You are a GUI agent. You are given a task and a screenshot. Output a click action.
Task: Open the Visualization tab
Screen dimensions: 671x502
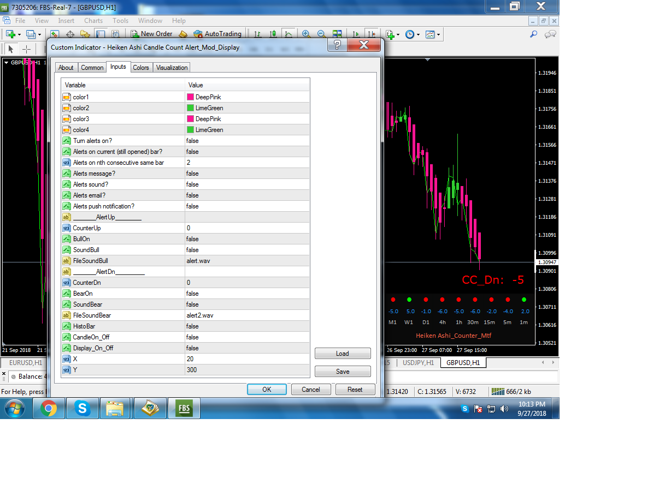[x=172, y=68]
